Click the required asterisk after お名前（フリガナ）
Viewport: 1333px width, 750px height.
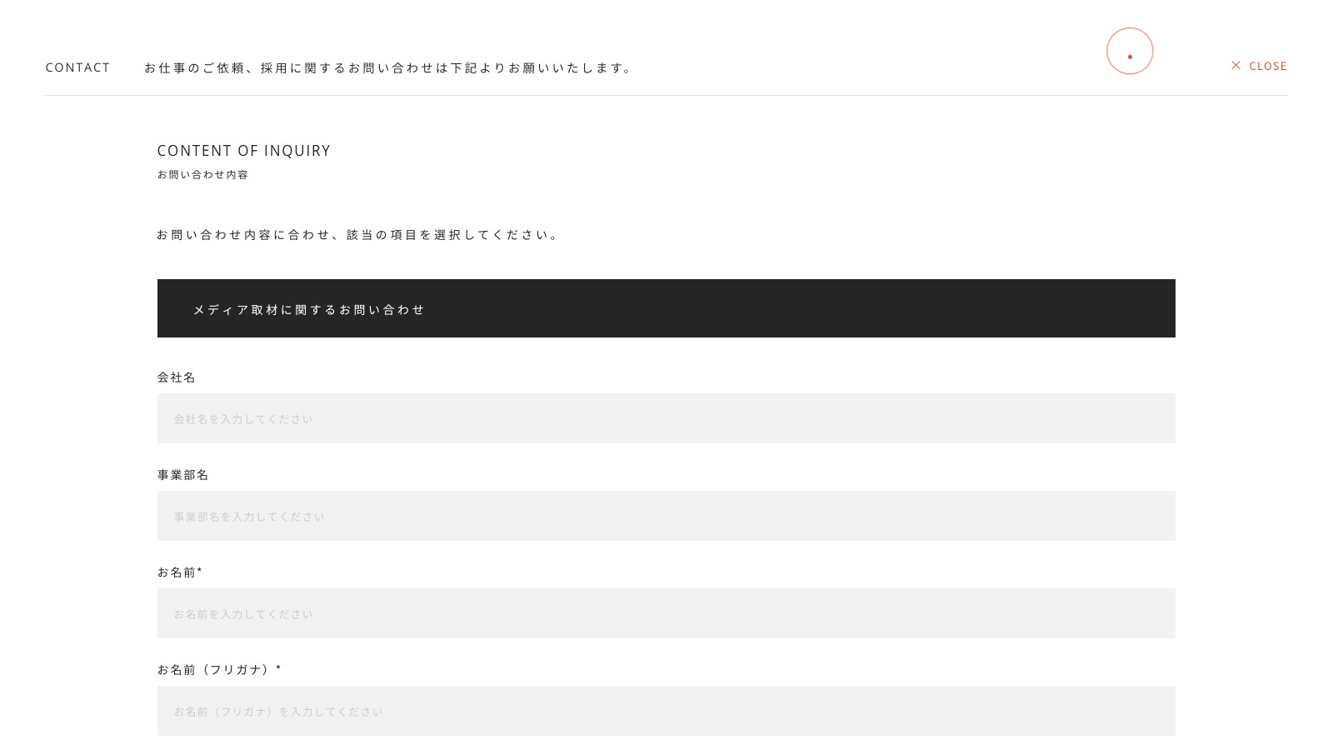pos(278,668)
